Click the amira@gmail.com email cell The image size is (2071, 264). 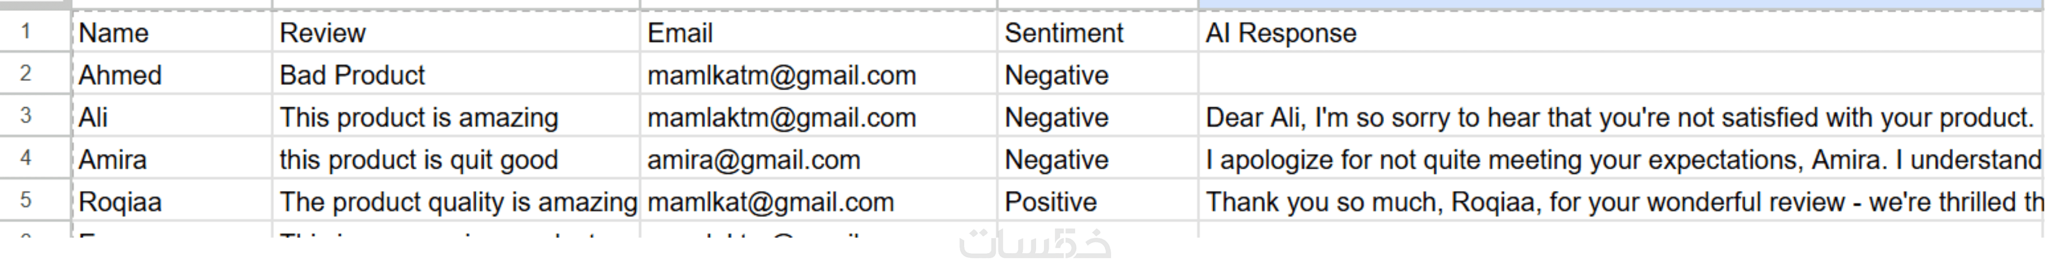pos(817,160)
